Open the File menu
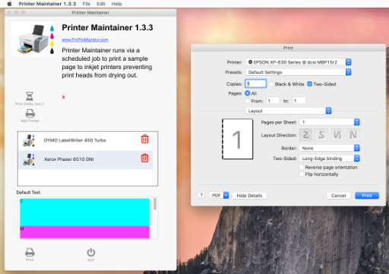The image size is (389, 274). (x=87, y=4)
